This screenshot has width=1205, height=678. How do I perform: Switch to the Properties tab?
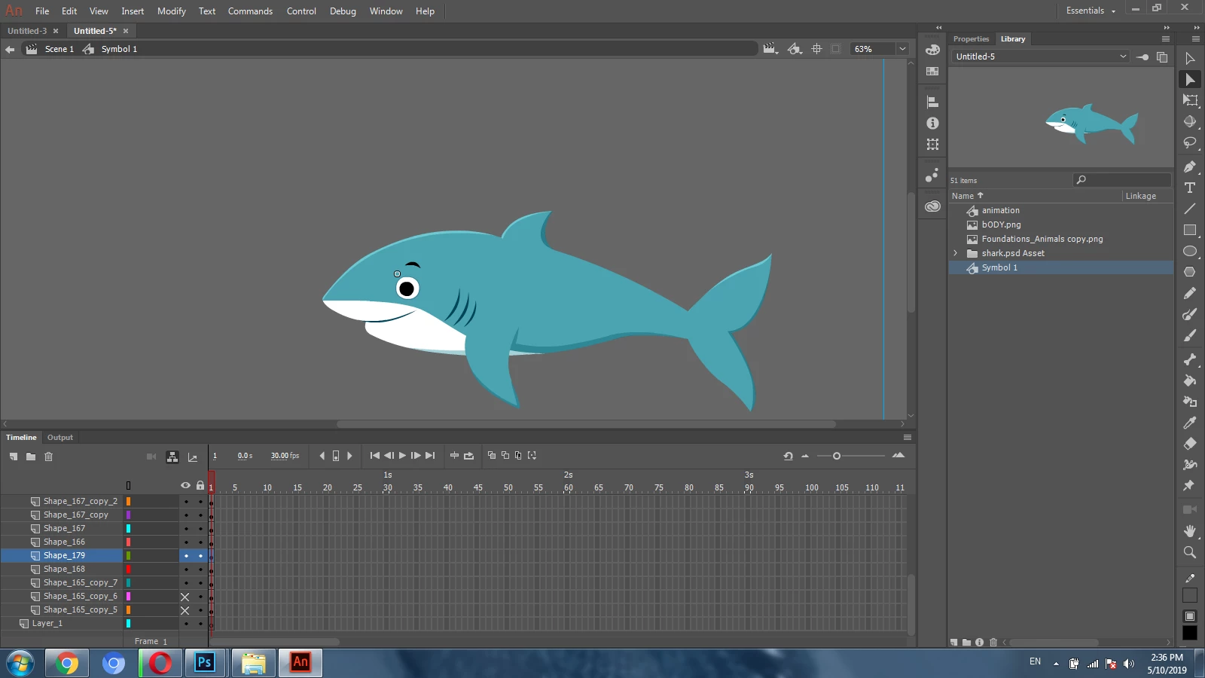coord(971,39)
